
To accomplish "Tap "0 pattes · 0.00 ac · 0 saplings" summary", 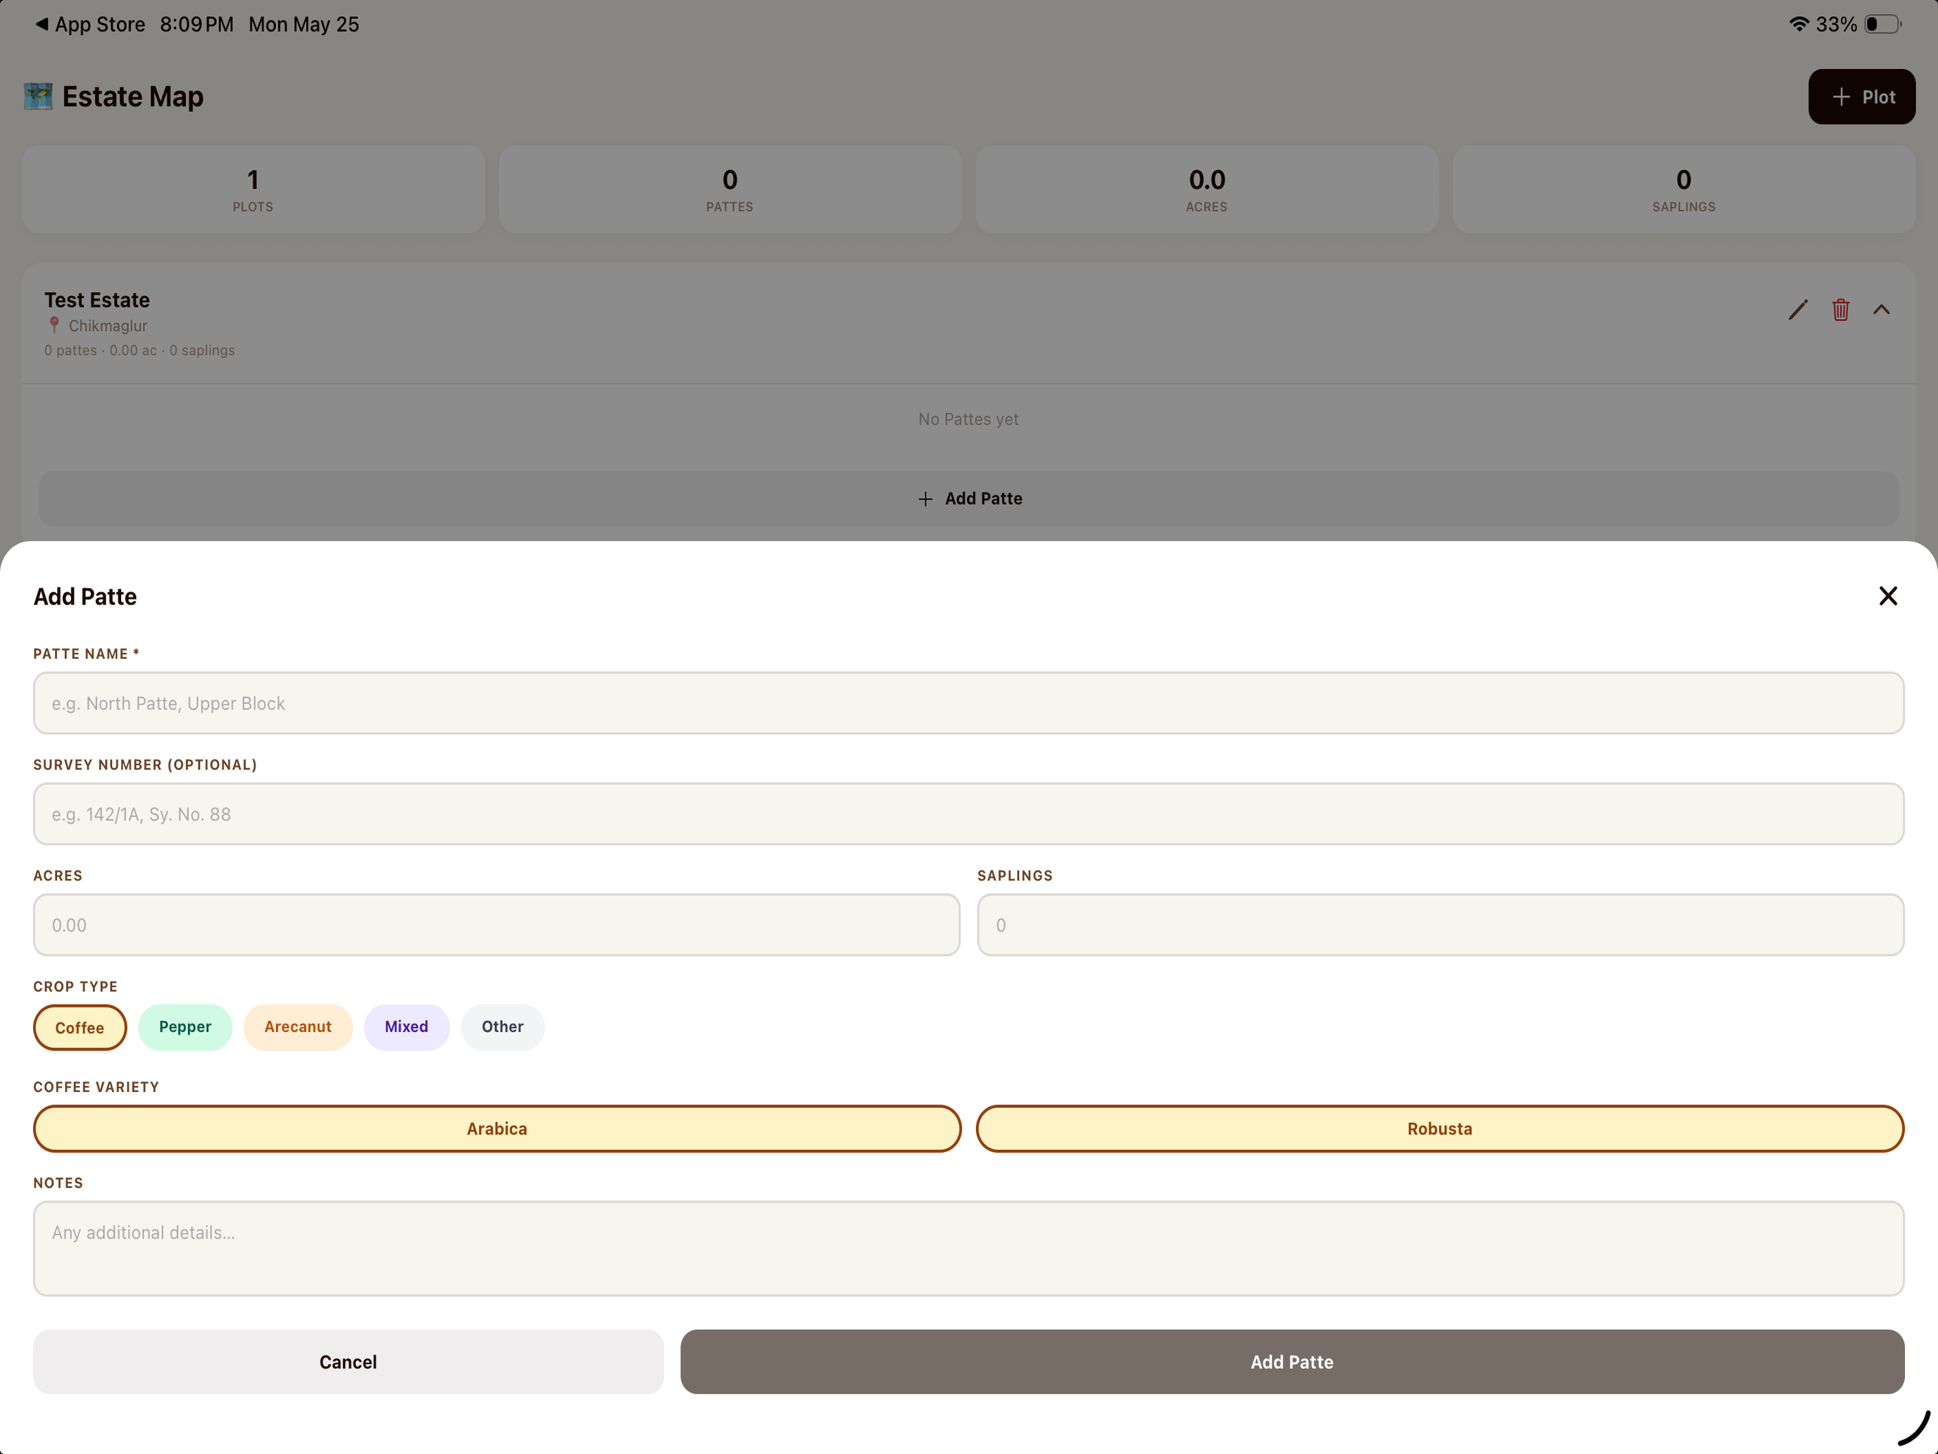I will coord(139,351).
